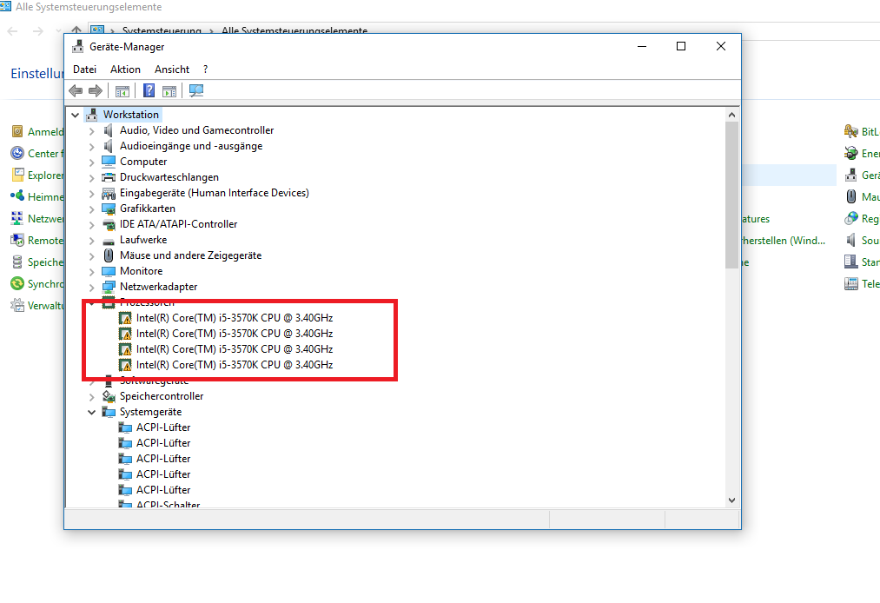Select the Mäuse und andere Zeigegeräte label

(191, 255)
